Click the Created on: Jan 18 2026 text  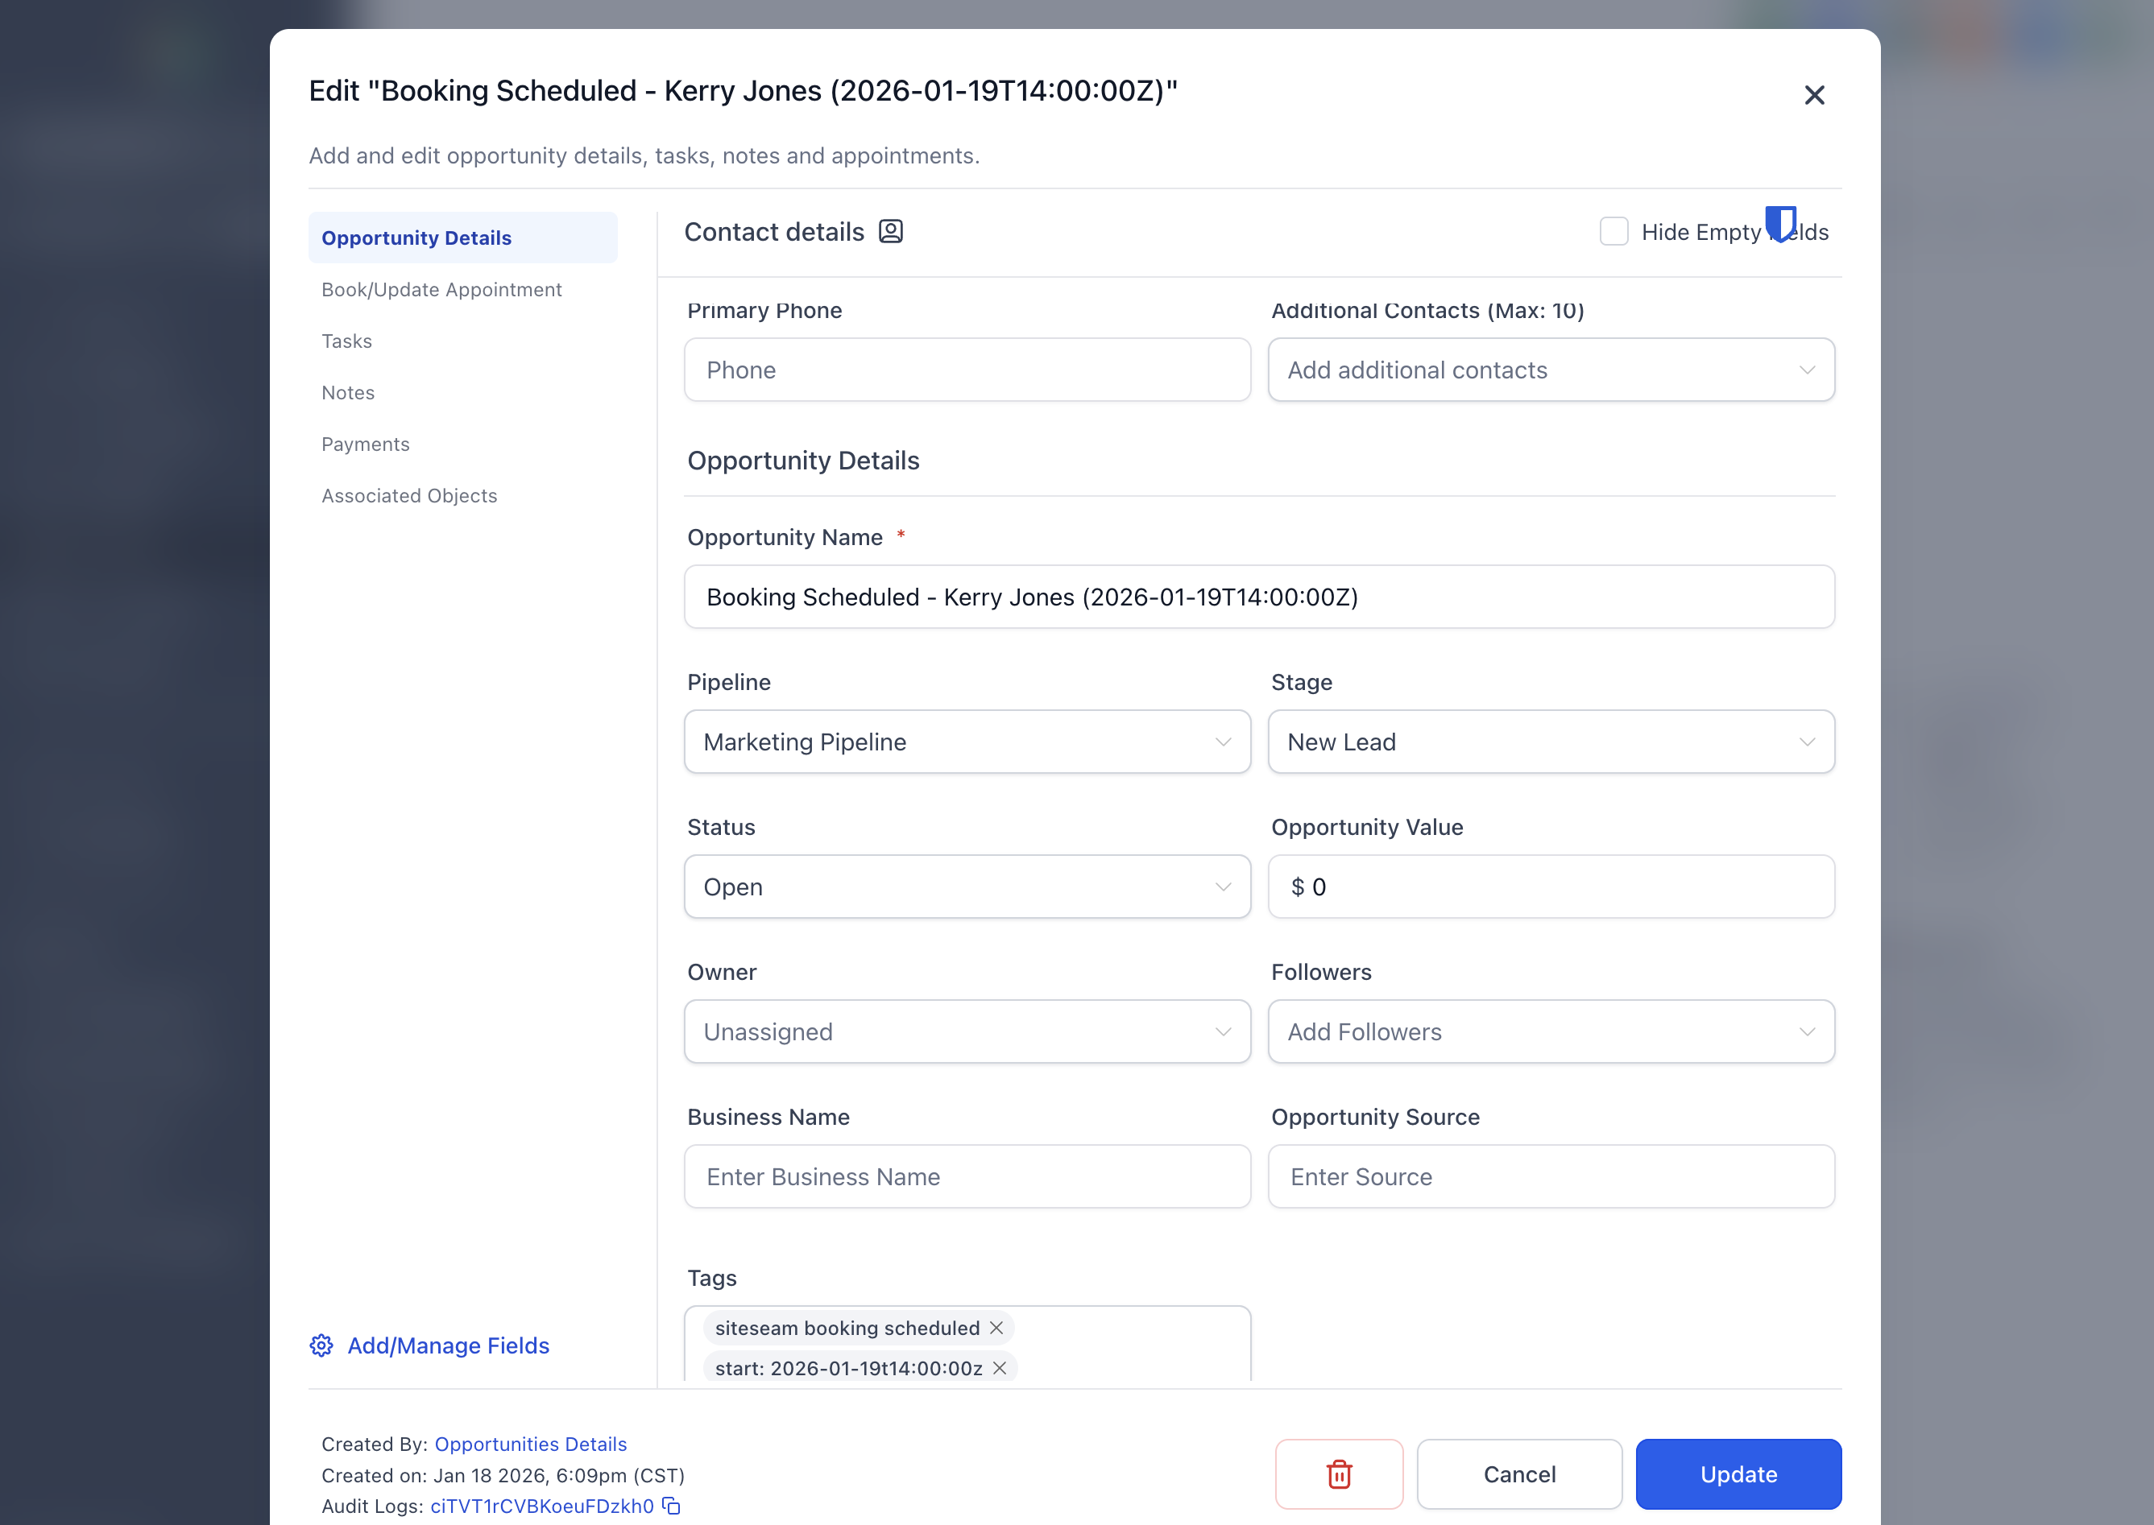tap(503, 1474)
